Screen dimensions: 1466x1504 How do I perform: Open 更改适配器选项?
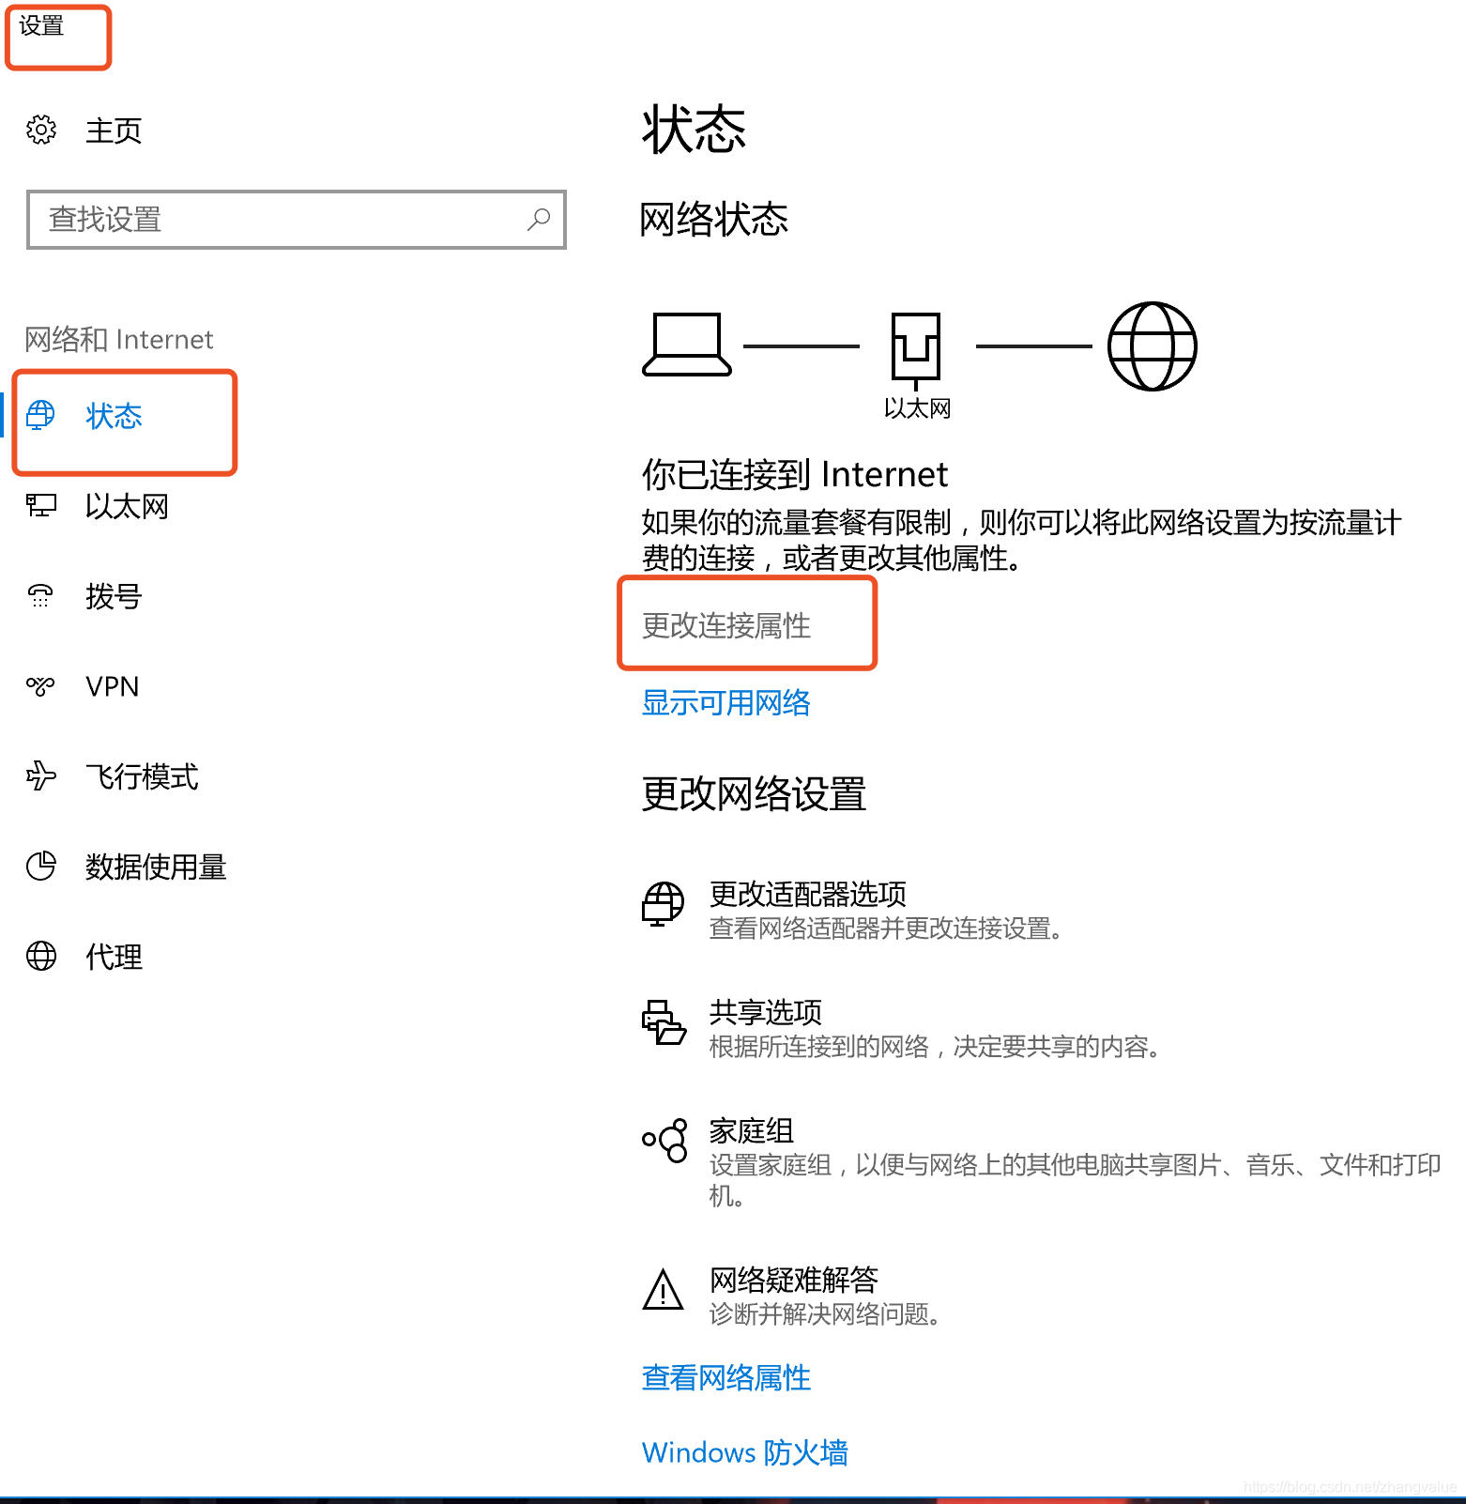pos(808,893)
